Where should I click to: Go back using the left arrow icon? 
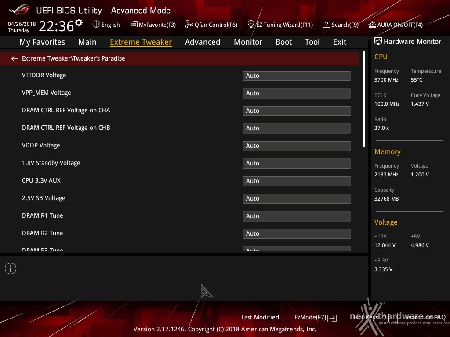click(x=15, y=59)
